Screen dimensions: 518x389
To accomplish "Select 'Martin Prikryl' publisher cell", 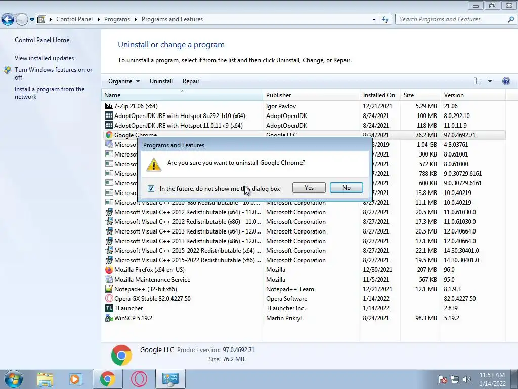I will [x=284, y=318].
